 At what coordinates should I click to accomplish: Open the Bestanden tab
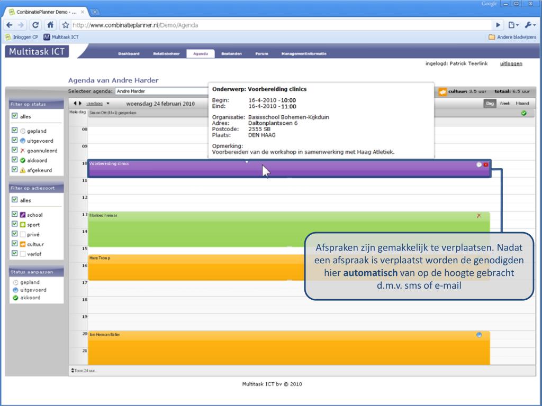[x=232, y=54]
